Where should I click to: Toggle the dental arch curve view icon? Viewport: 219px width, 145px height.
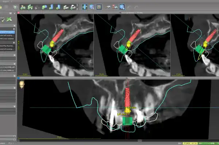99,7
